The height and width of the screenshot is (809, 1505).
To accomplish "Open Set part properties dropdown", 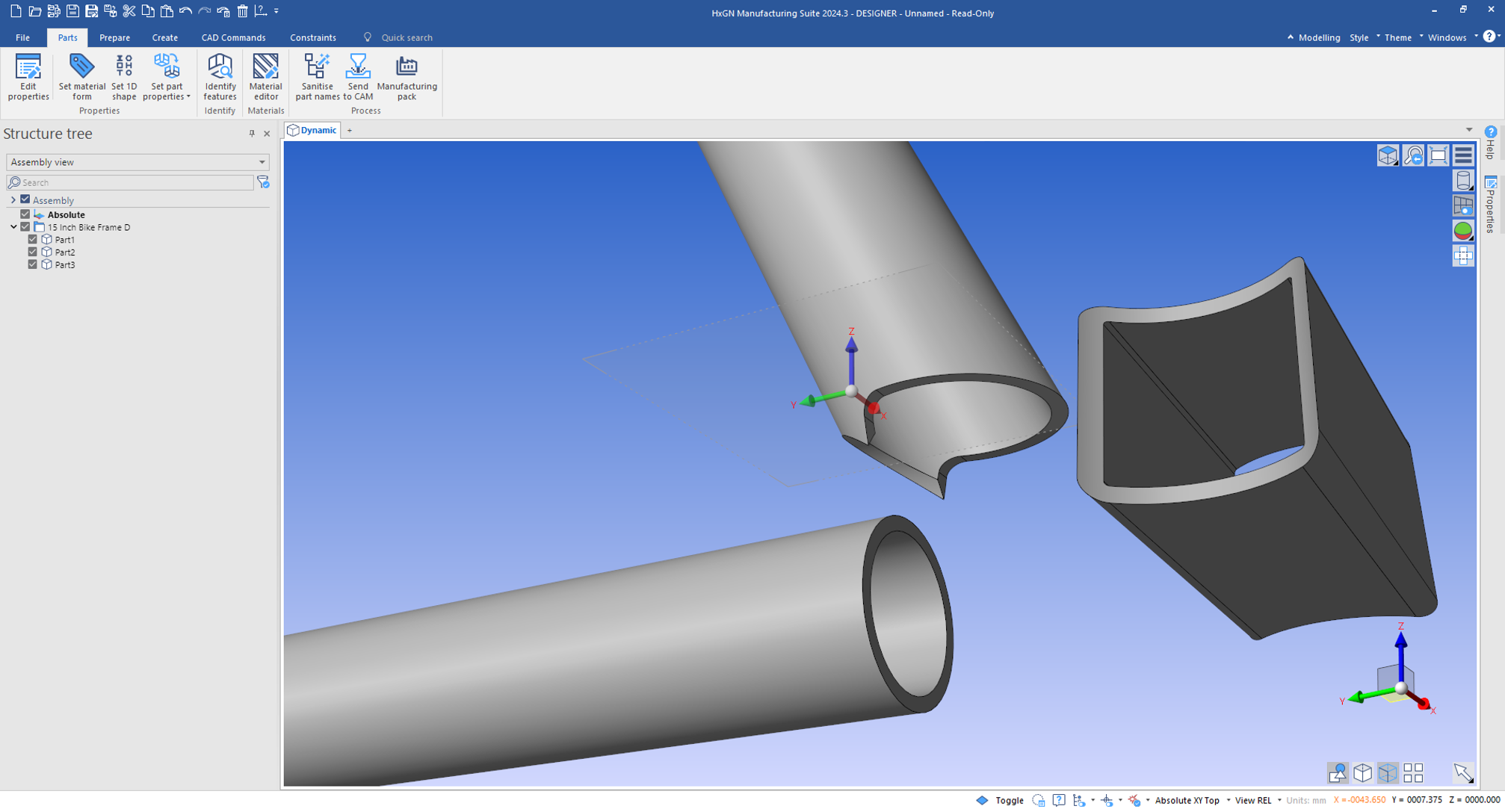I will pyautogui.click(x=167, y=76).
